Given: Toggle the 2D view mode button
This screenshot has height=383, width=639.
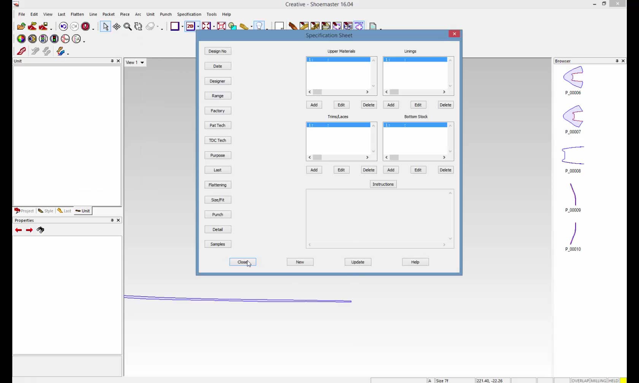Looking at the screenshot, I should click(x=190, y=26).
